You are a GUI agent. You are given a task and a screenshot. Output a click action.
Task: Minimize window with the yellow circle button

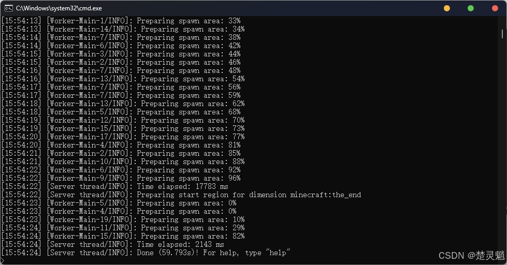point(447,8)
